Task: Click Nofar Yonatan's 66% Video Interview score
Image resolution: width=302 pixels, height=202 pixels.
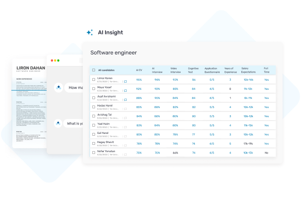Action: (176, 153)
